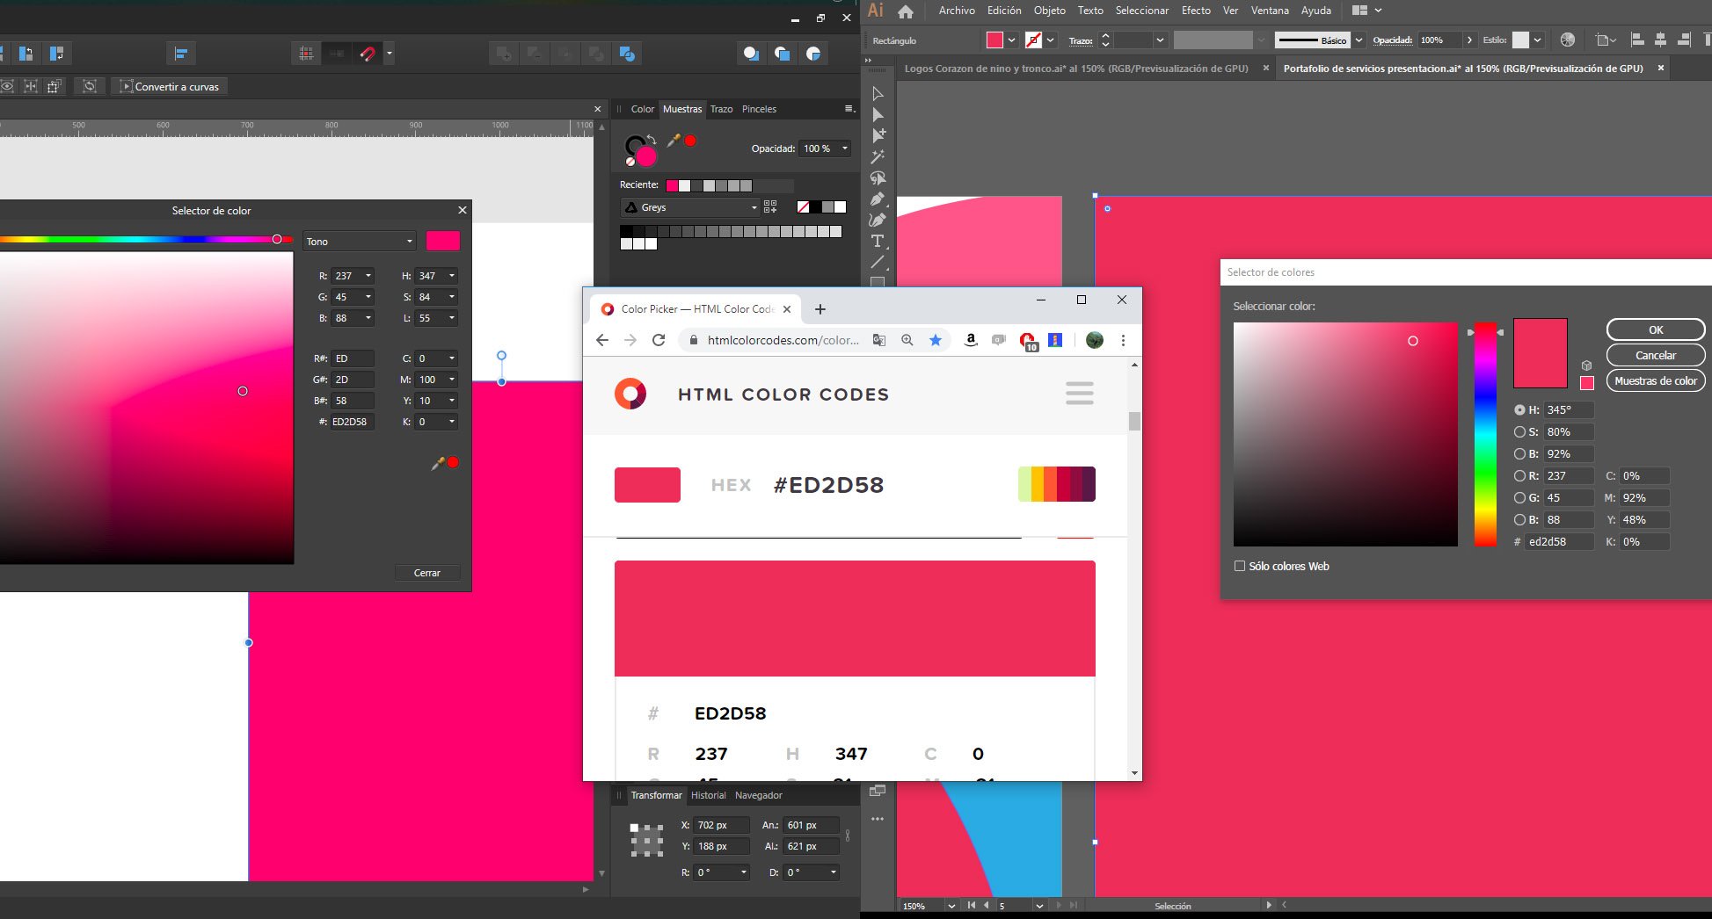The image size is (1712, 919).
Task: Click OK in the Selector de colores dialog
Action: coord(1656,329)
